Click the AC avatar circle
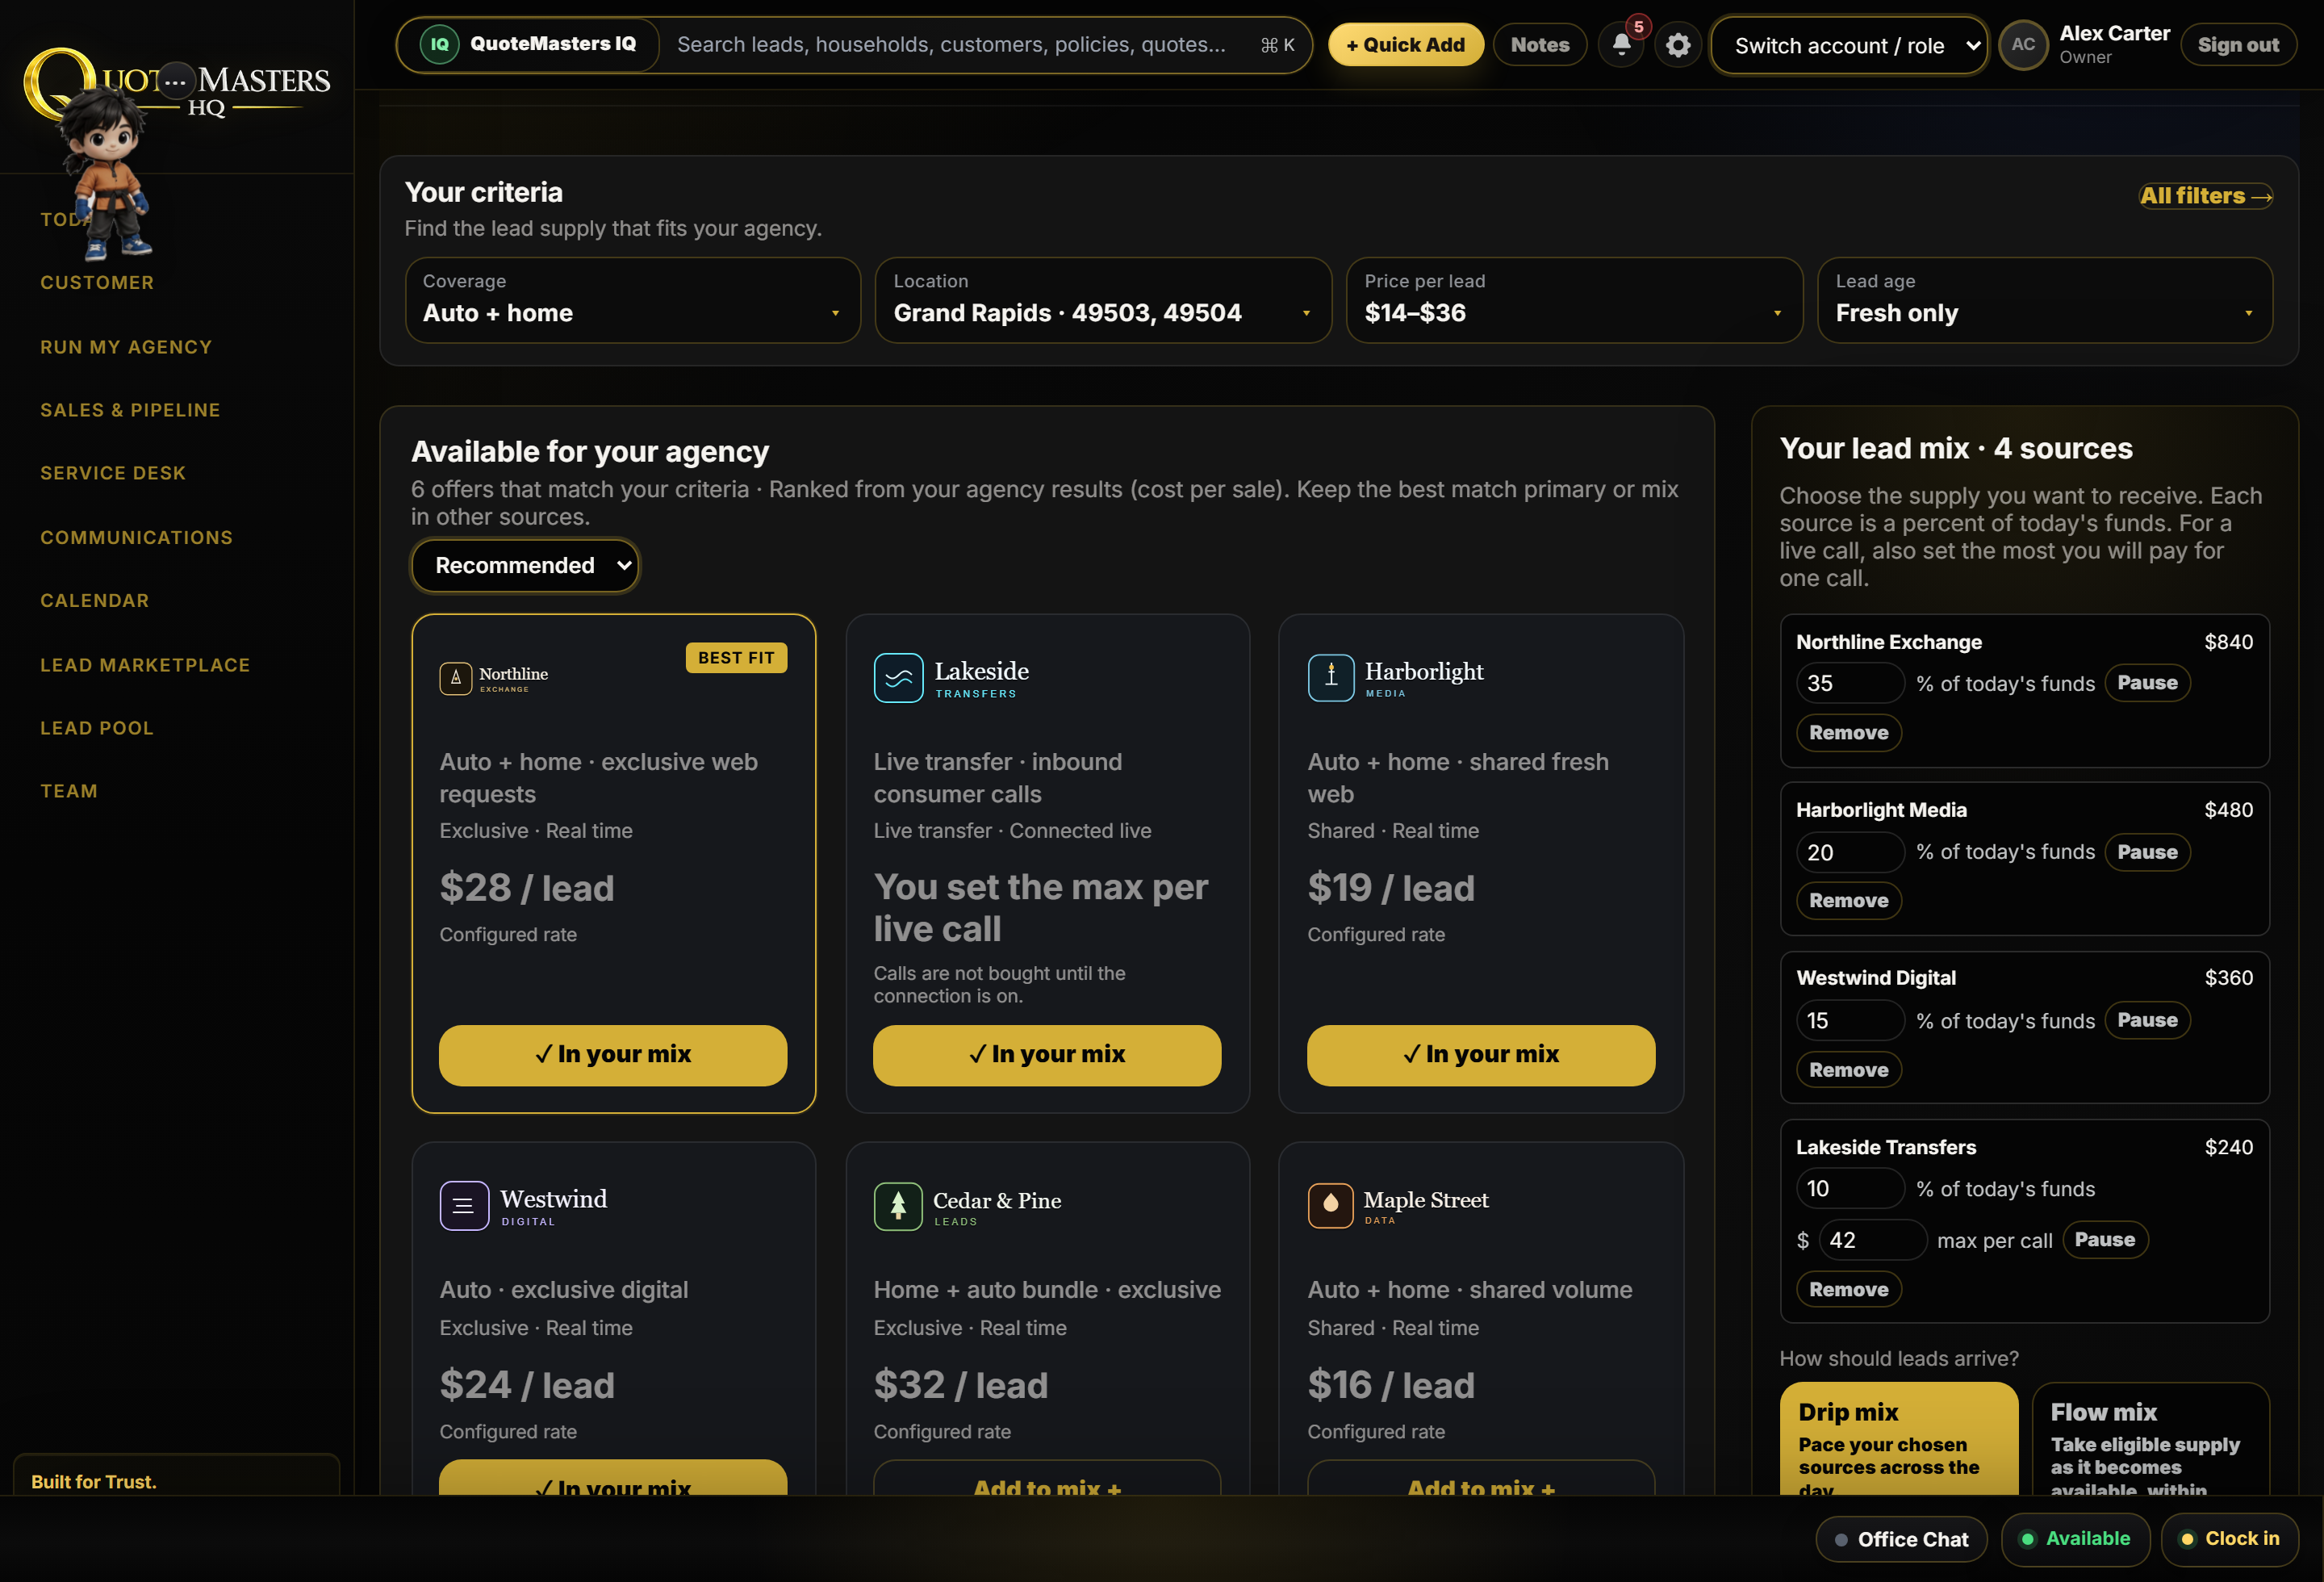The image size is (2324, 1582). click(x=2023, y=45)
